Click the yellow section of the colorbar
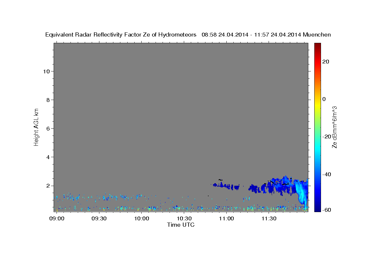The image size is (381, 254). click(317, 105)
